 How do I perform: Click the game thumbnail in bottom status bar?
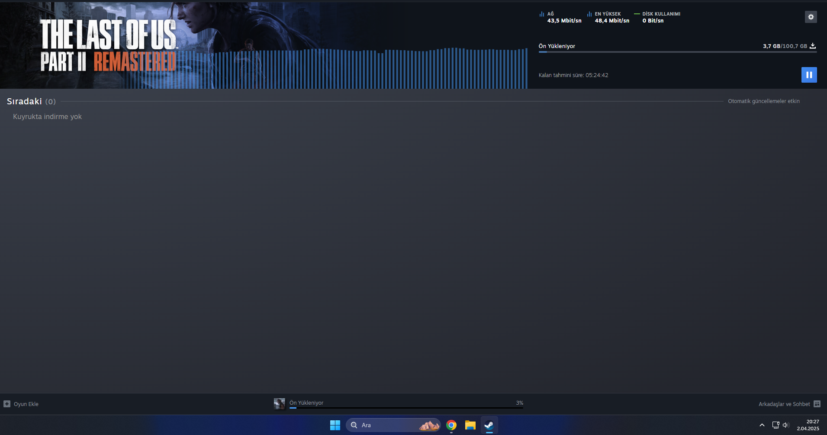280,404
